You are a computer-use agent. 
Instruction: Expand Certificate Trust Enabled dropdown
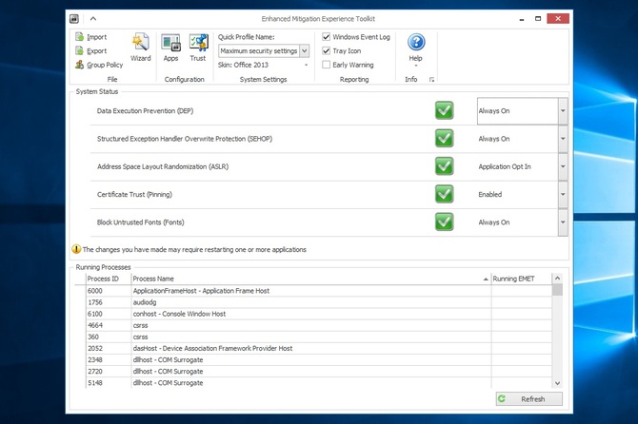[x=563, y=194]
